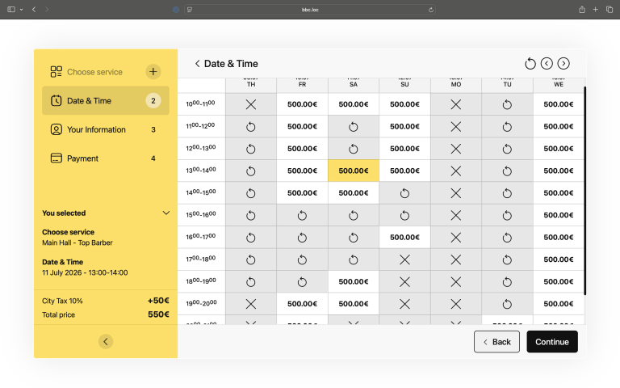The height and width of the screenshot is (388, 620).
Task: Open the Date & Time step
Action: [106, 100]
